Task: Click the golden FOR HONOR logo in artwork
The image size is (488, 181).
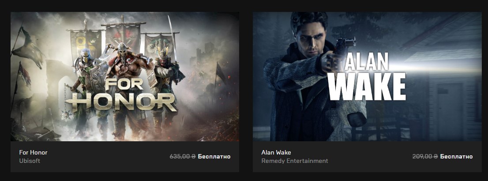Action: coord(121,95)
